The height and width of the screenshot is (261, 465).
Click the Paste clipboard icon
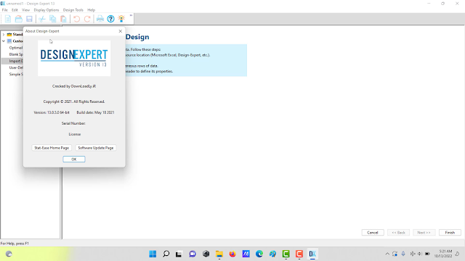click(x=63, y=19)
